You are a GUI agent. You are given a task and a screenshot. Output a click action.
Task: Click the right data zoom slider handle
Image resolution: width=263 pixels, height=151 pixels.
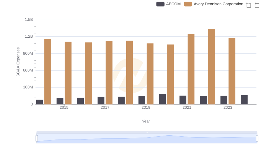[x=257, y=138]
